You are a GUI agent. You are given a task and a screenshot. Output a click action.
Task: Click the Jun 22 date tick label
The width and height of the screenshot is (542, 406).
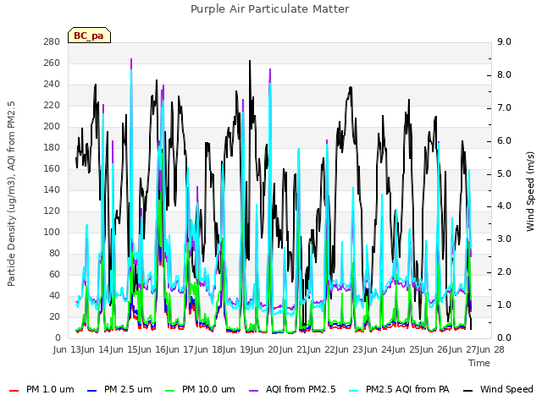(x=322, y=349)
